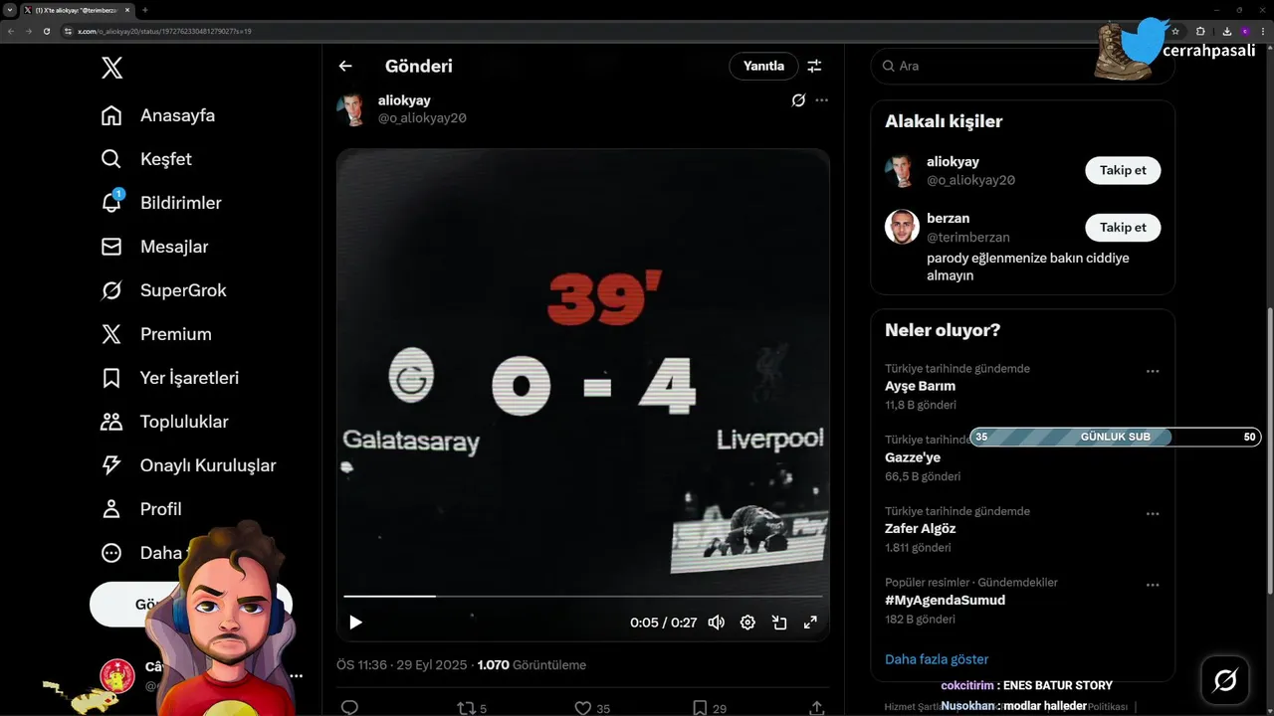The image size is (1274, 716).
Task: Bookmark this page with the star icon
Action: point(1175,31)
